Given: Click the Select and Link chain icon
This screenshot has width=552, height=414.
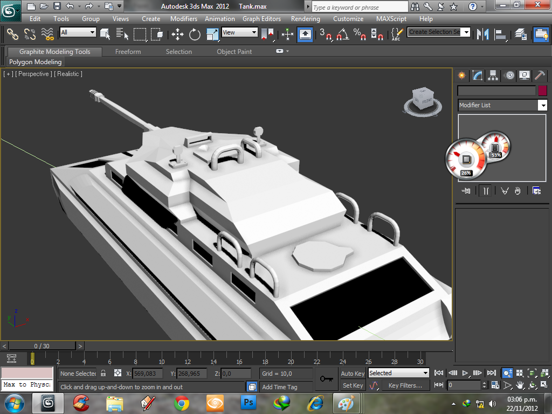Looking at the screenshot, I should (x=12, y=34).
